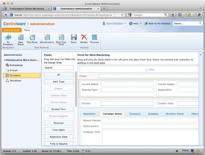Select the ID field button
This screenshot has height=155, width=205.
pos(59,75)
